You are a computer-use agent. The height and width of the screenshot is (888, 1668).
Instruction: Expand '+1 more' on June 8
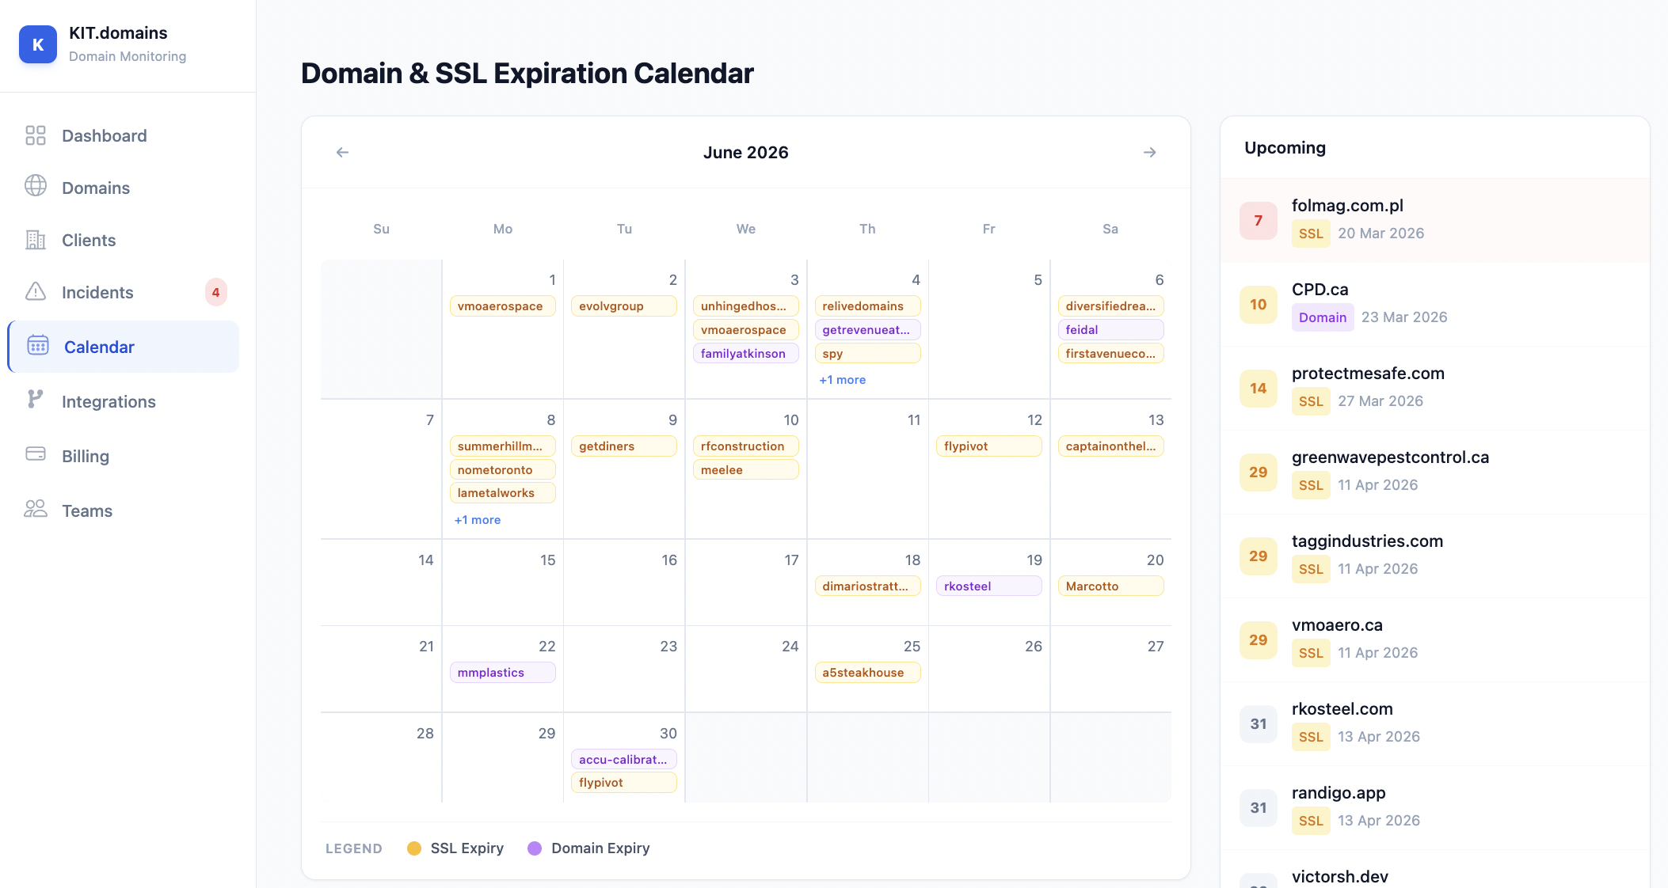click(478, 520)
